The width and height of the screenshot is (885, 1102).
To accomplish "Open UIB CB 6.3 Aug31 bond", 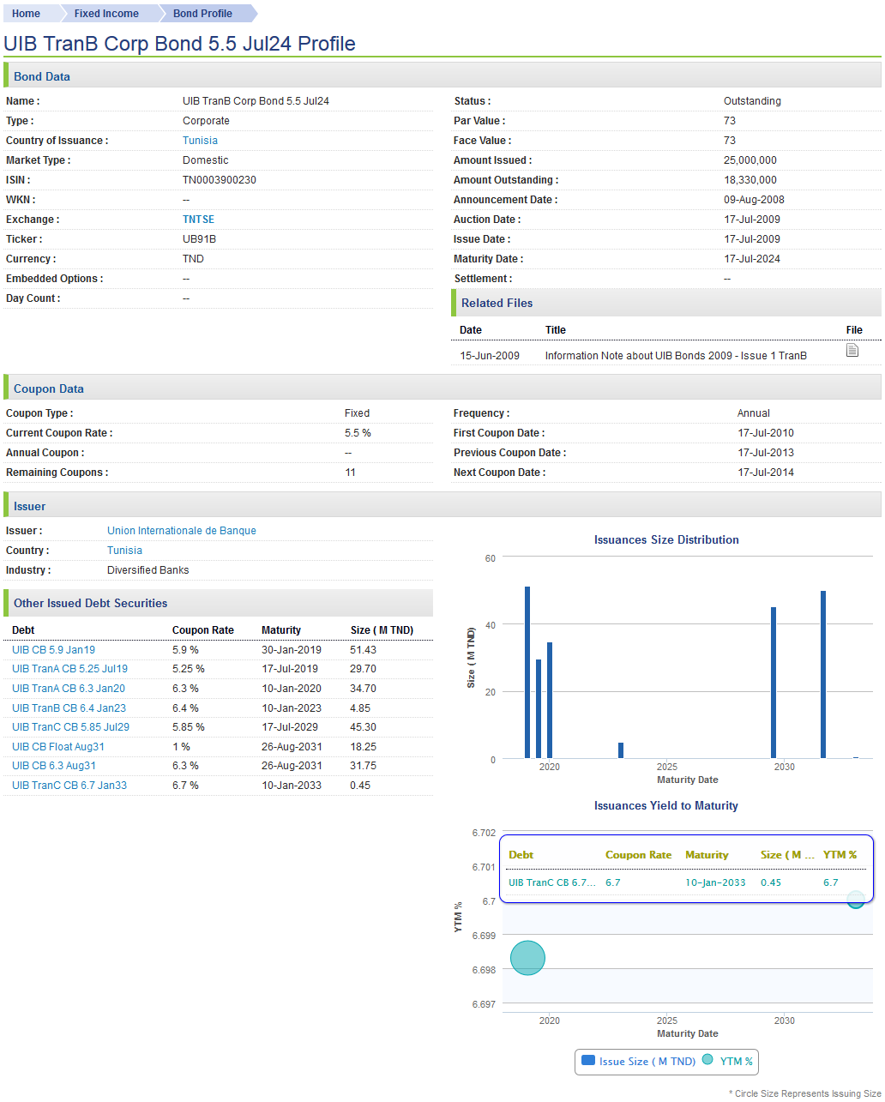I will [54, 766].
